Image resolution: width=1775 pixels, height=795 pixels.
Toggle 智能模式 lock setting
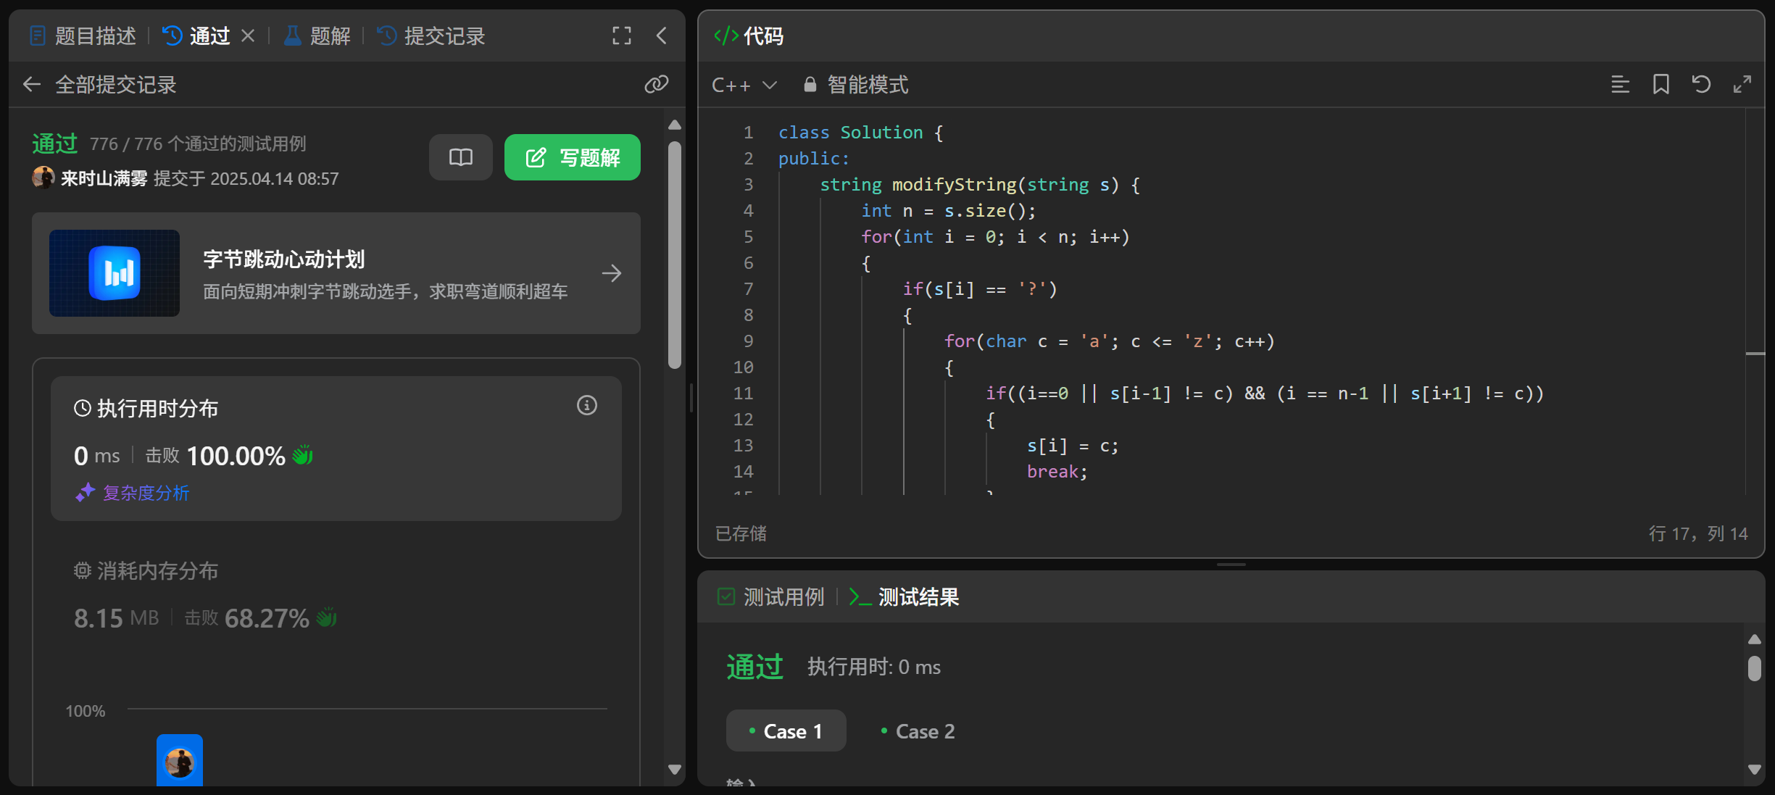856,85
